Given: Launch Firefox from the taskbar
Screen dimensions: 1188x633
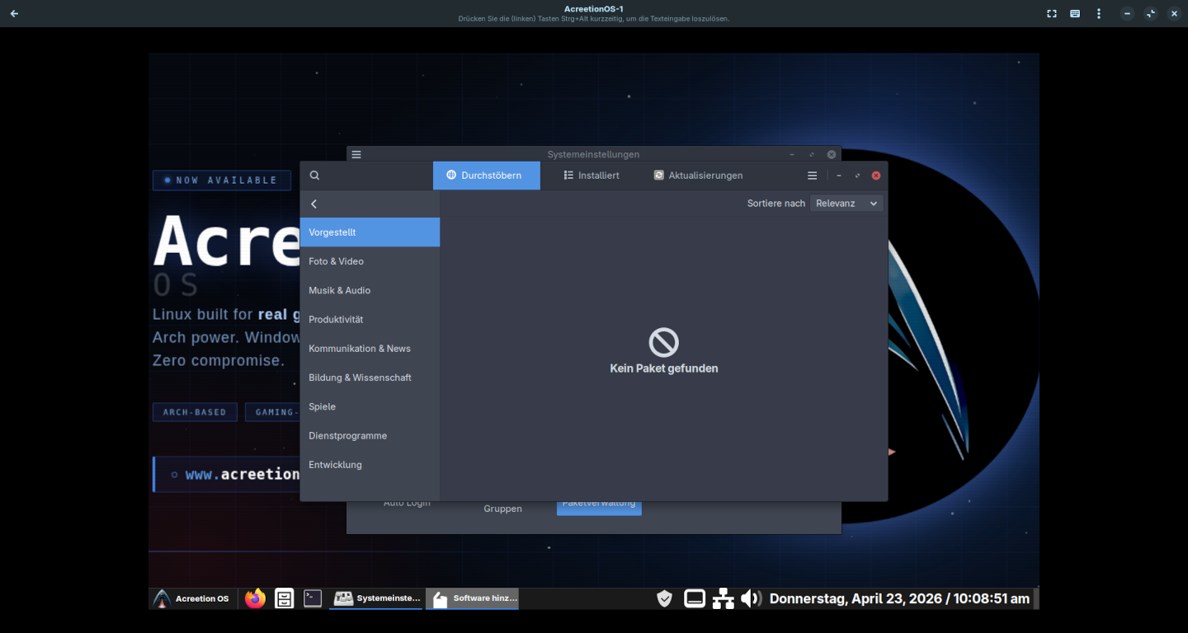Looking at the screenshot, I should pyautogui.click(x=256, y=598).
